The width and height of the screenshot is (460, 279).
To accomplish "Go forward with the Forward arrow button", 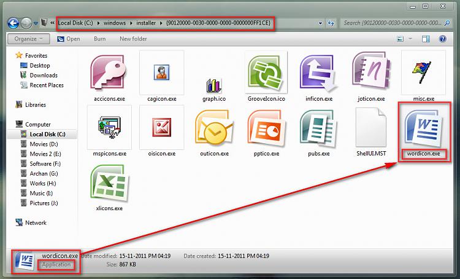I will [x=26, y=23].
